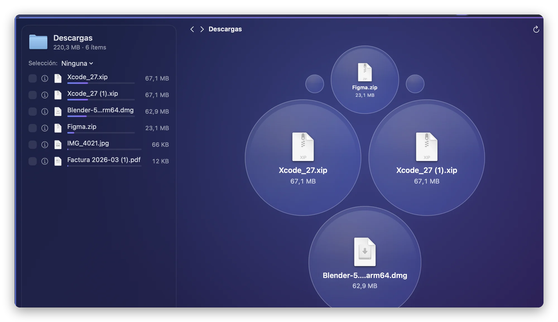Go forward with the right chevron arrow
Screen dimensions: 558x322
pyautogui.click(x=202, y=29)
